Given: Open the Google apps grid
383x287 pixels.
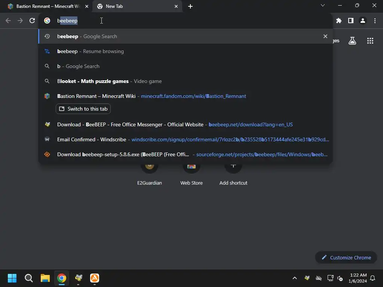Looking at the screenshot, I should [370, 41].
